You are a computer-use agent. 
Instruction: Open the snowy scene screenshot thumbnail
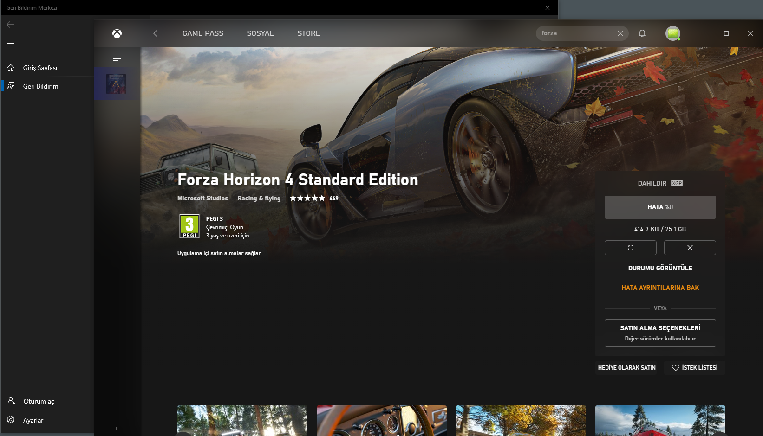[x=660, y=421]
